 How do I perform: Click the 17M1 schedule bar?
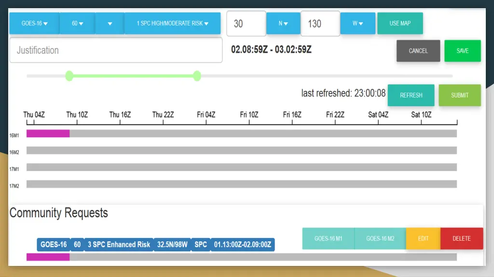click(x=242, y=167)
